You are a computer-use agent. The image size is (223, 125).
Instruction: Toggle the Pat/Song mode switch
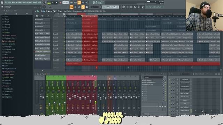(49, 2)
